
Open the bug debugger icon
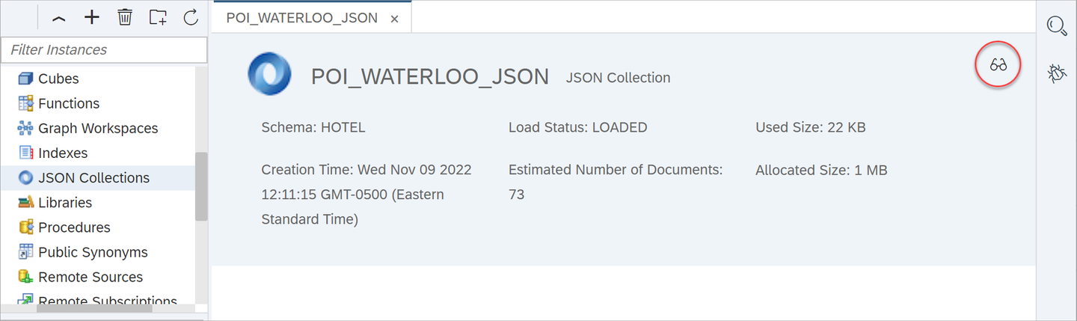1056,73
